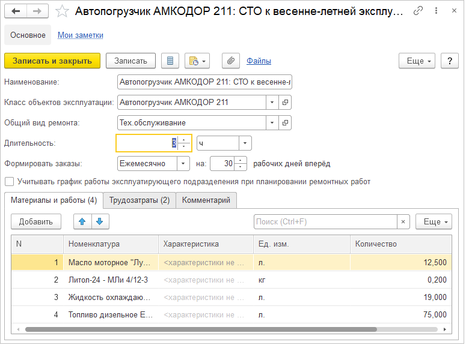466x345 pixels.
Task: Select the Основное section
Action: [x=28, y=35]
